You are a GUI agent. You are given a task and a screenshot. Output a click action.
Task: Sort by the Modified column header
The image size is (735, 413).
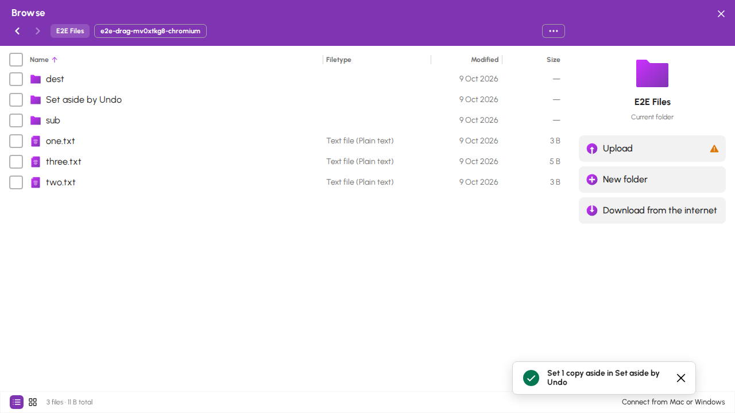[485, 60]
